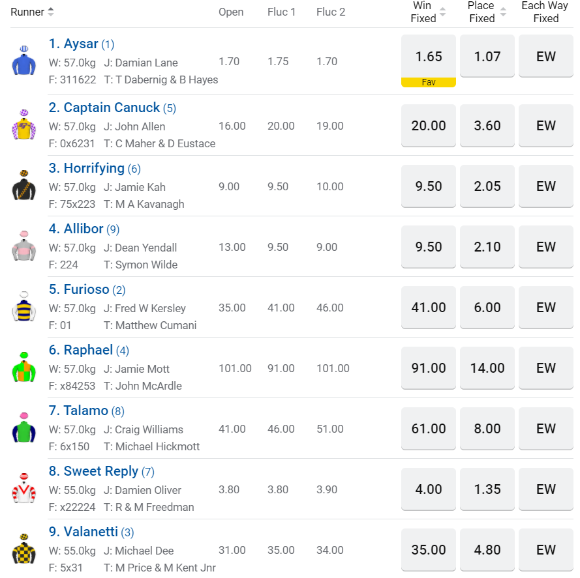The height and width of the screenshot is (578, 580).
Task: Click Raphael's green and orange silks icon
Action: [x=24, y=368]
